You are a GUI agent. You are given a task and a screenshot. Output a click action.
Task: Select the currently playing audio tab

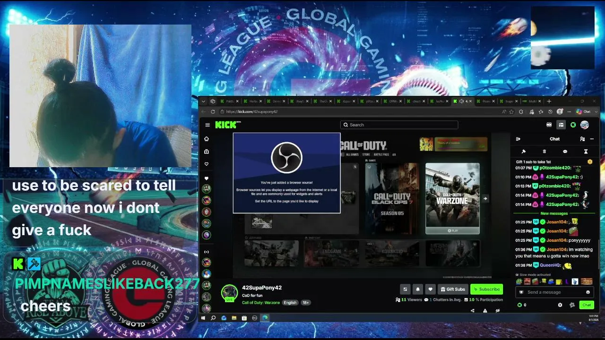[x=462, y=101]
